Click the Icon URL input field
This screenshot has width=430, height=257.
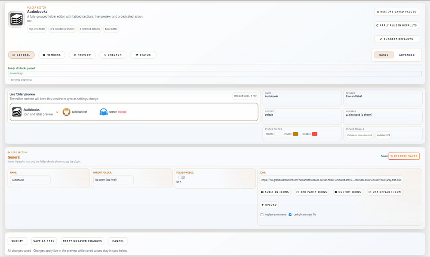coord(331,180)
